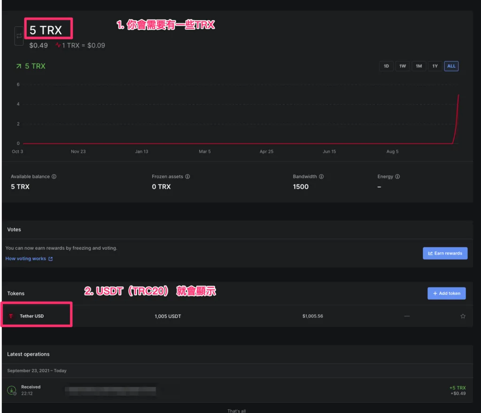The width and height of the screenshot is (481, 413).
Task: Switch chart to 1M range
Action: point(419,66)
